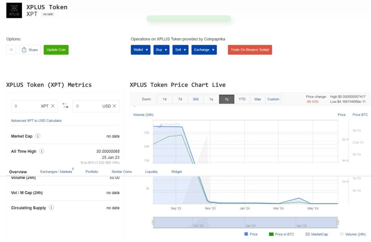Open the Buy dropdown

[161, 50]
